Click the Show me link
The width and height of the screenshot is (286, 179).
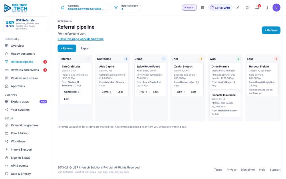(96, 39)
